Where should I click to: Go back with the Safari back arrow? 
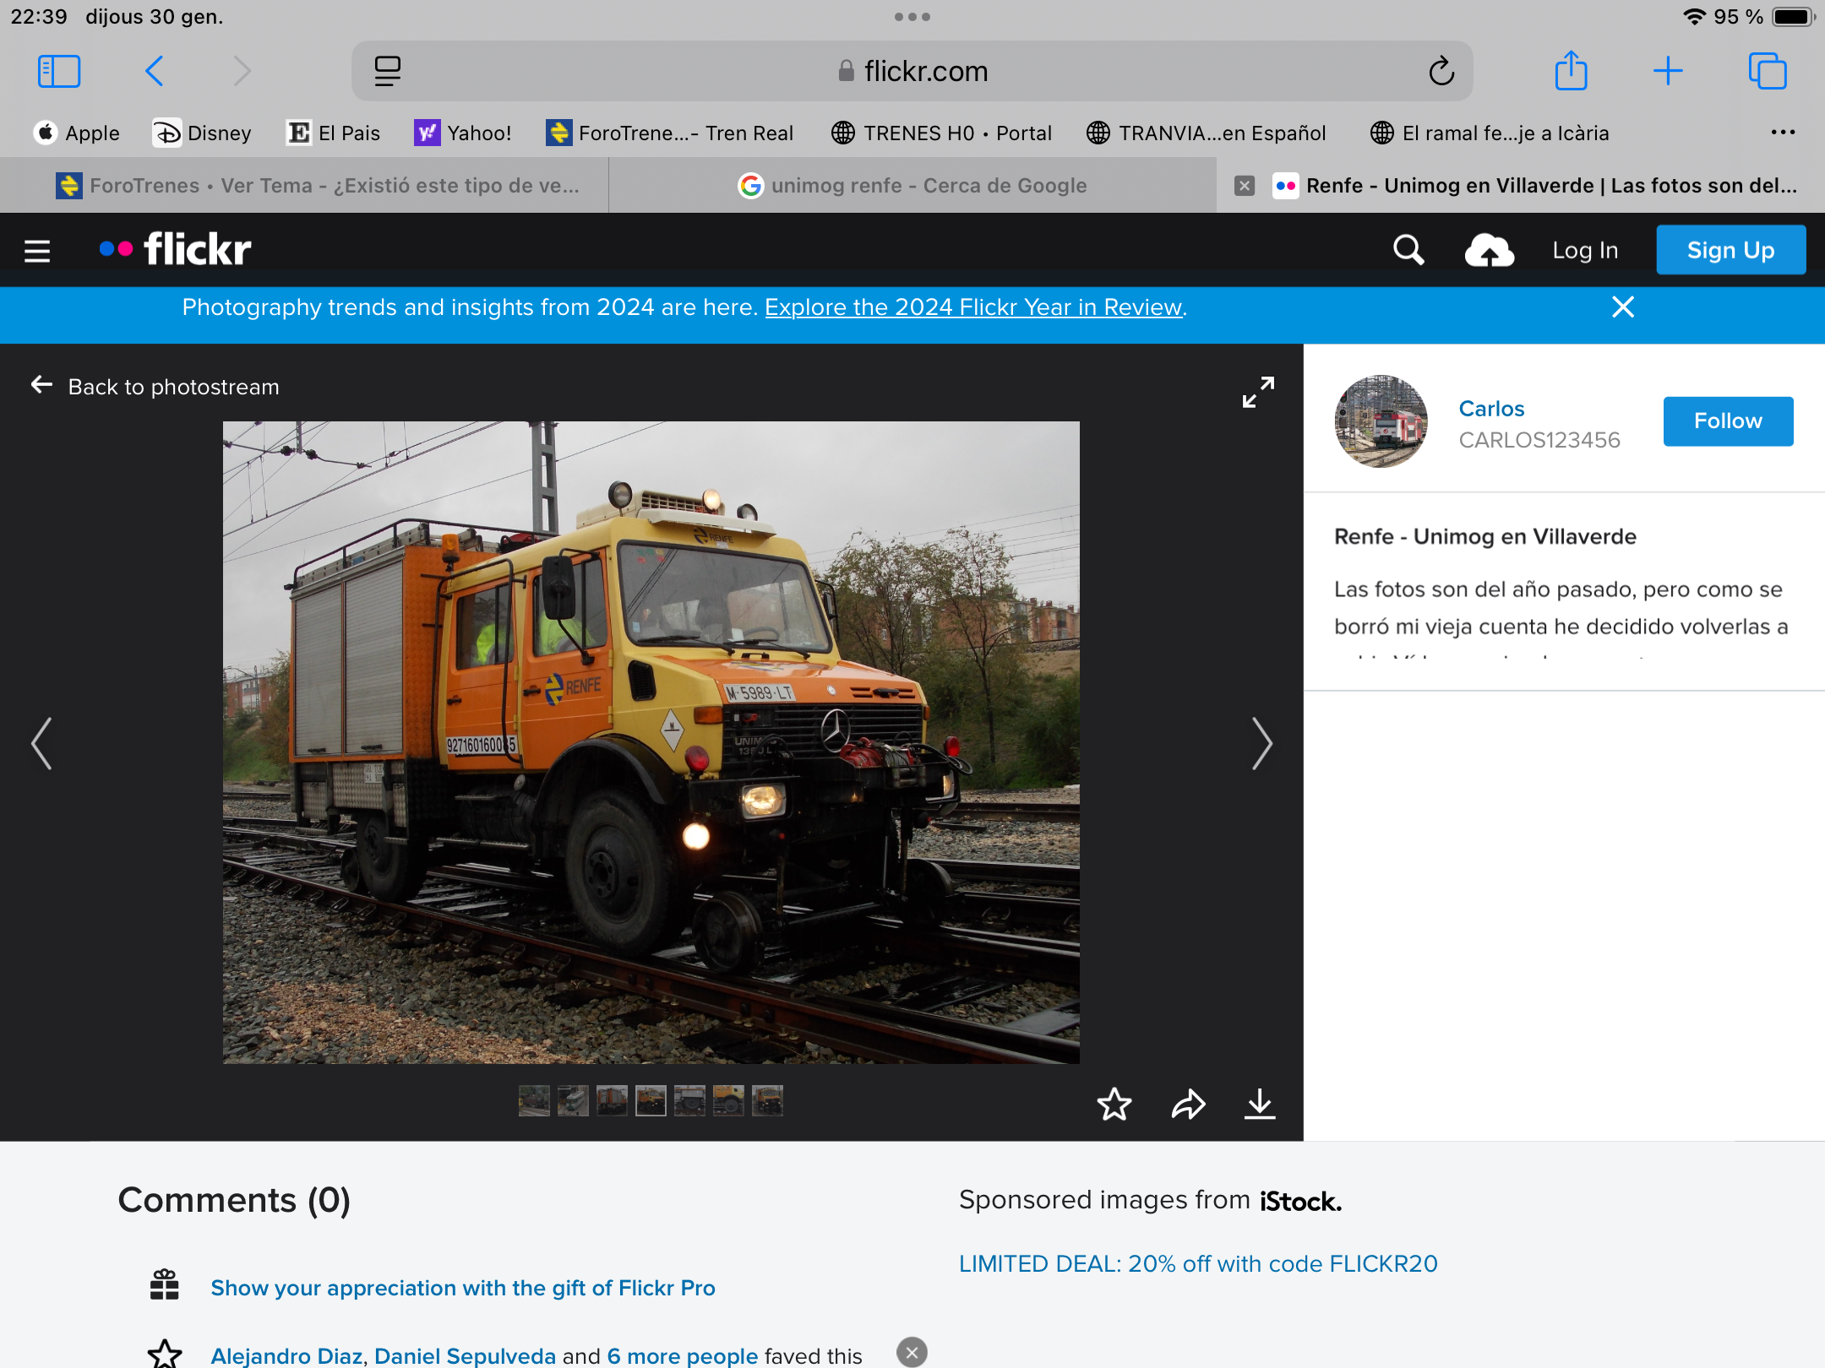(154, 71)
